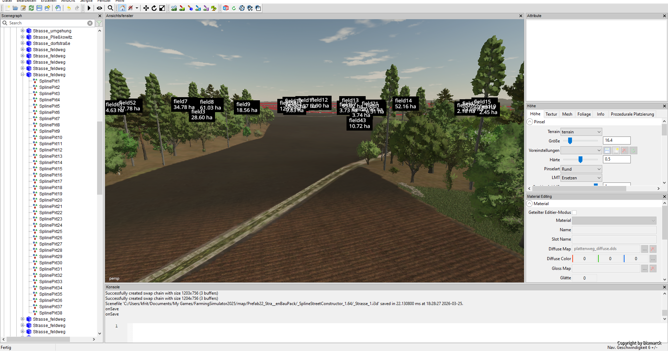Select the rotate tool icon

click(x=154, y=8)
